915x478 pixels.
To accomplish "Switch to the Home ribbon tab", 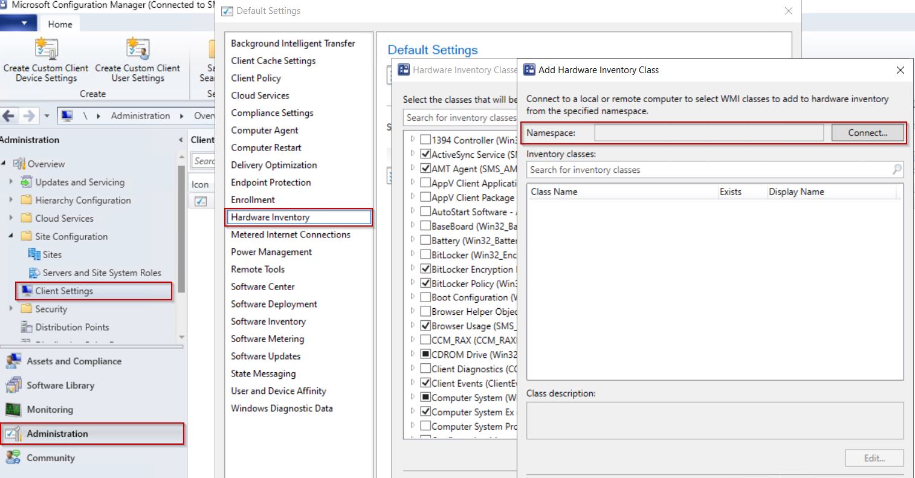I will point(59,24).
